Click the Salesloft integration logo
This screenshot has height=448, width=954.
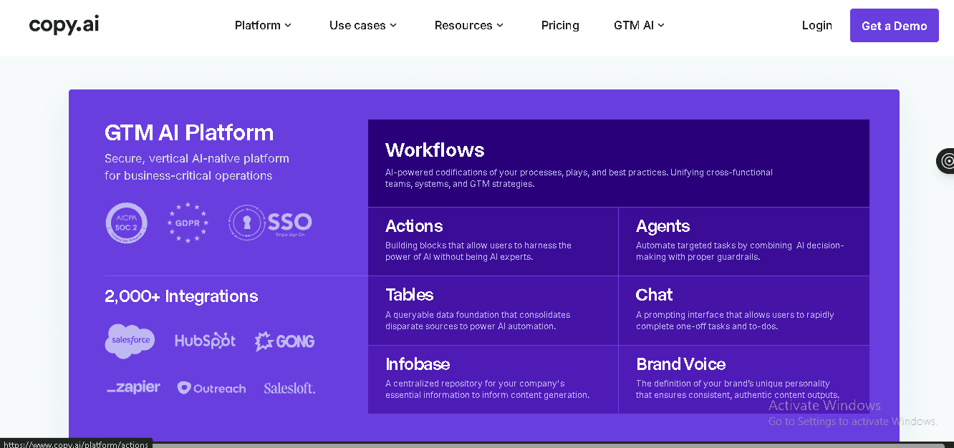[289, 388]
